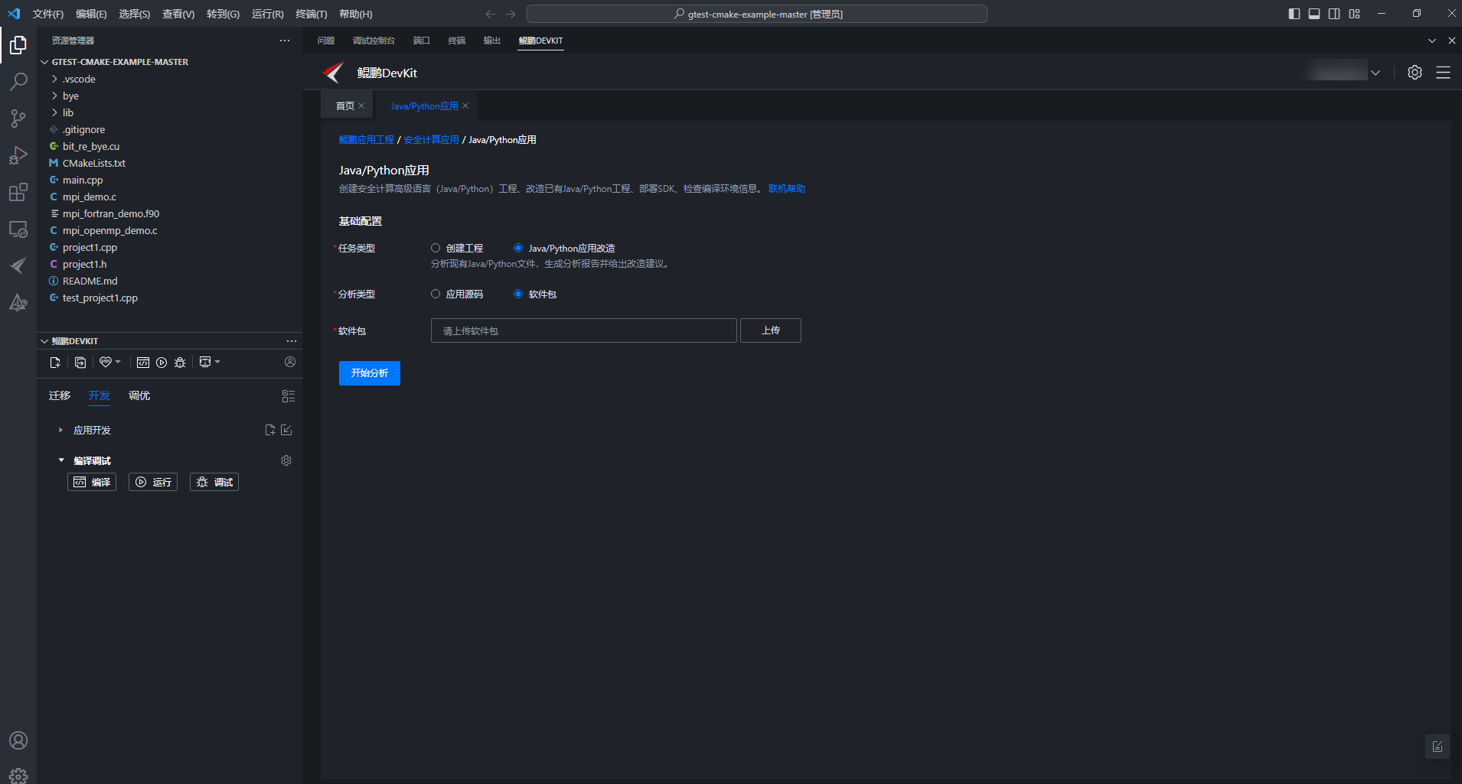Open CMakeLists.txt in explorer

pos(94,163)
